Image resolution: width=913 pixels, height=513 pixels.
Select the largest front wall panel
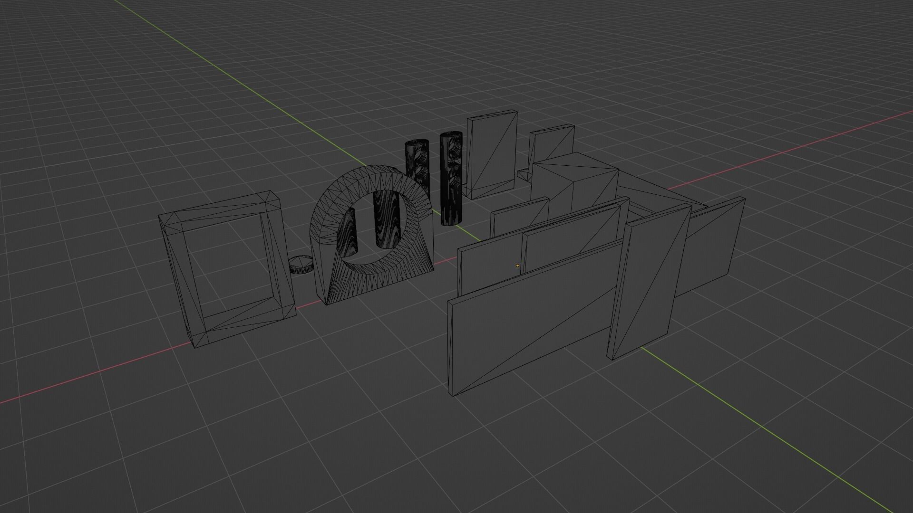click(x=534, y=317)
